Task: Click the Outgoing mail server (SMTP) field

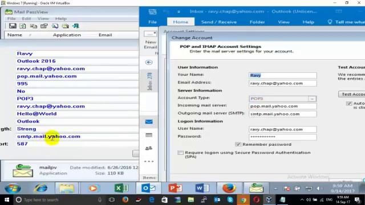Action: [283, 114]
